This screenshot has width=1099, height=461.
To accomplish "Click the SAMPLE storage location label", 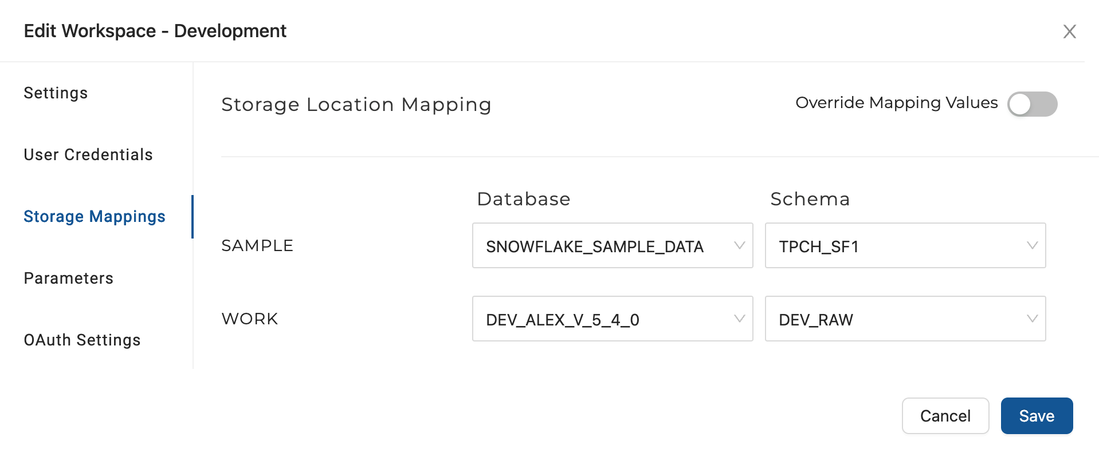I will [x=257, y=246].
